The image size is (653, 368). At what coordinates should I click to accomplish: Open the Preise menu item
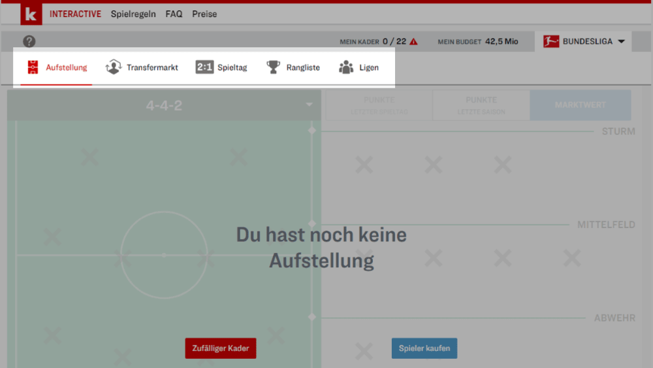(x=204, y=14)
